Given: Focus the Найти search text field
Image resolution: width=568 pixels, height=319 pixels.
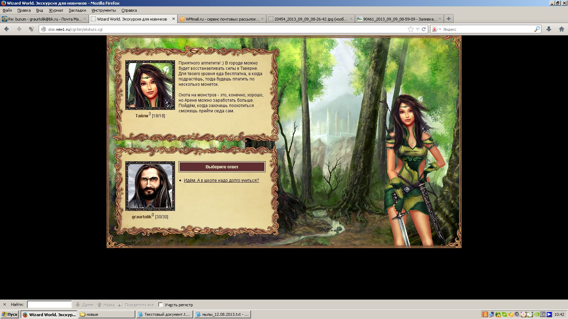Looking at the screenshot, I should (49, 304).
